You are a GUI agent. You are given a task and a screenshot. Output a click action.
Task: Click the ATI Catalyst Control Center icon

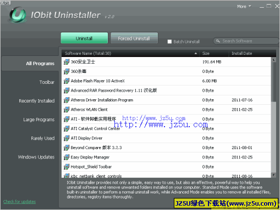point(67,128)
